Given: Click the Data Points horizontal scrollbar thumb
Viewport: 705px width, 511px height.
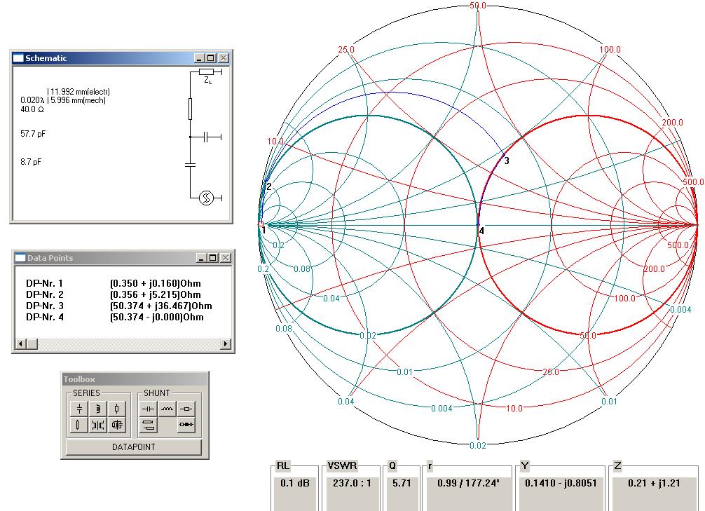Looking at the screenshot, I should [32, 343].
